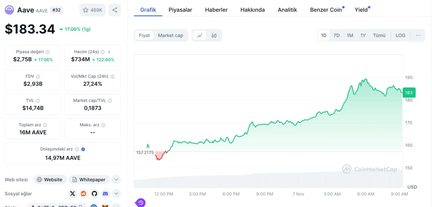Click the 17.06% (1g) change value
This screenshot has width=432, height=207.
(x=75, y=29)
